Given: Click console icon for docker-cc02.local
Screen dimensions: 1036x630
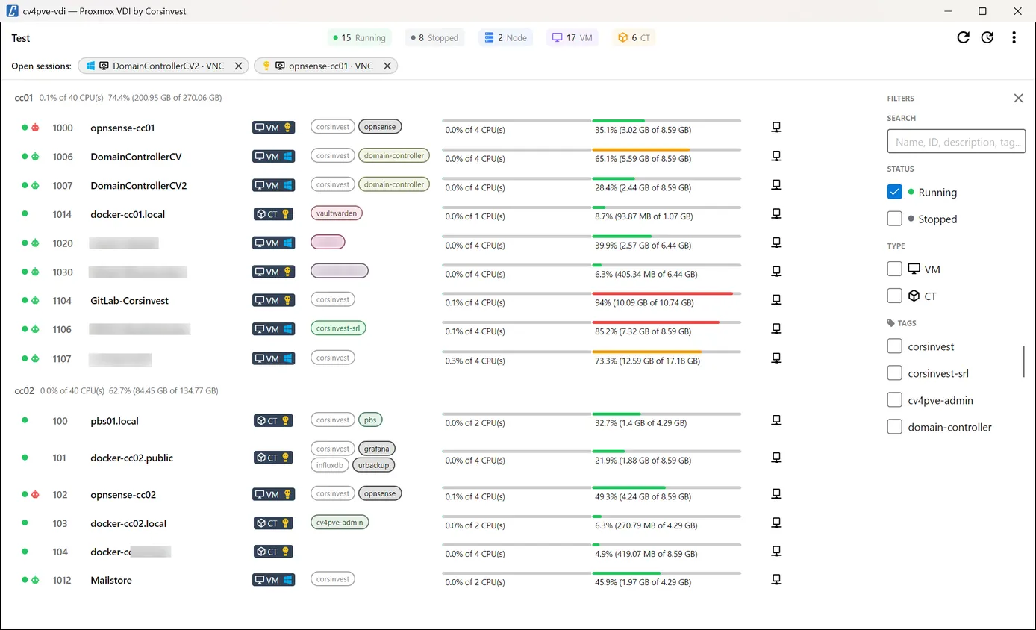Looking at the screenshot, I should [776, 523].
